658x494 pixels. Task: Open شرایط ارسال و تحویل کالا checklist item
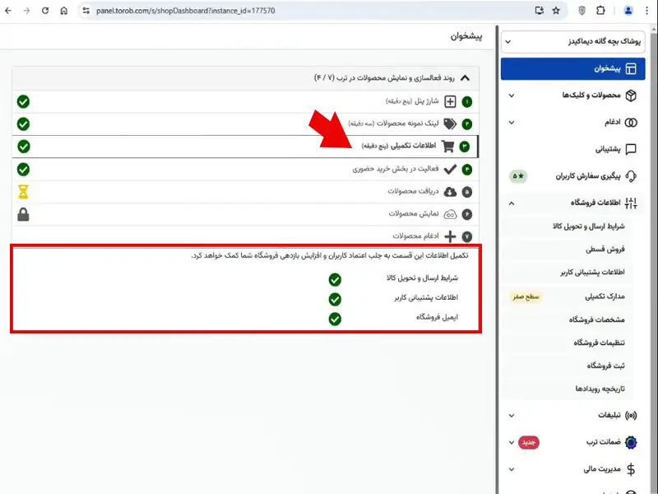pos(422,278)
